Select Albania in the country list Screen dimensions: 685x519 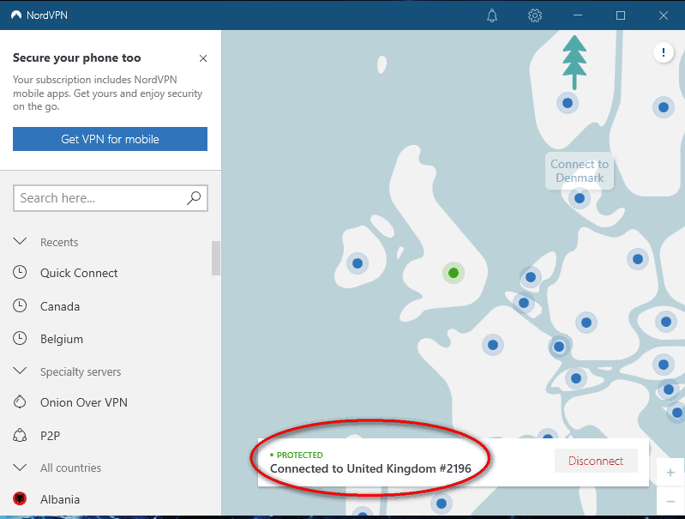click(60, 499)
